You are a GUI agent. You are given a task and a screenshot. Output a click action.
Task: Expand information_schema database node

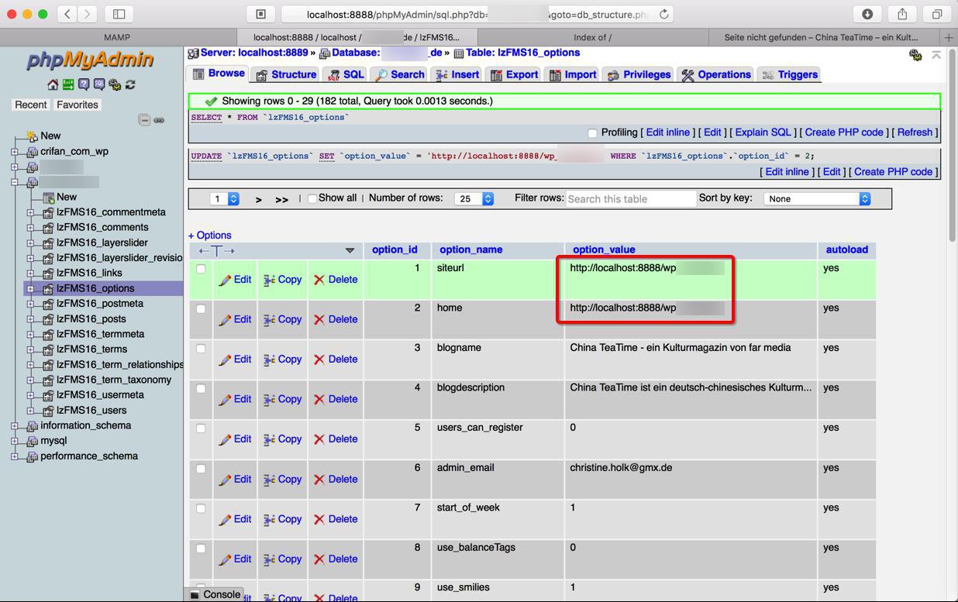(x=15, y=426)
